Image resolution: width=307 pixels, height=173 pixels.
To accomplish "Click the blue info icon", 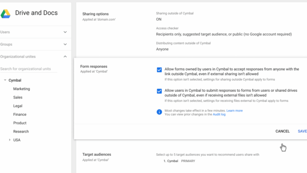I will tap(159, 112).
